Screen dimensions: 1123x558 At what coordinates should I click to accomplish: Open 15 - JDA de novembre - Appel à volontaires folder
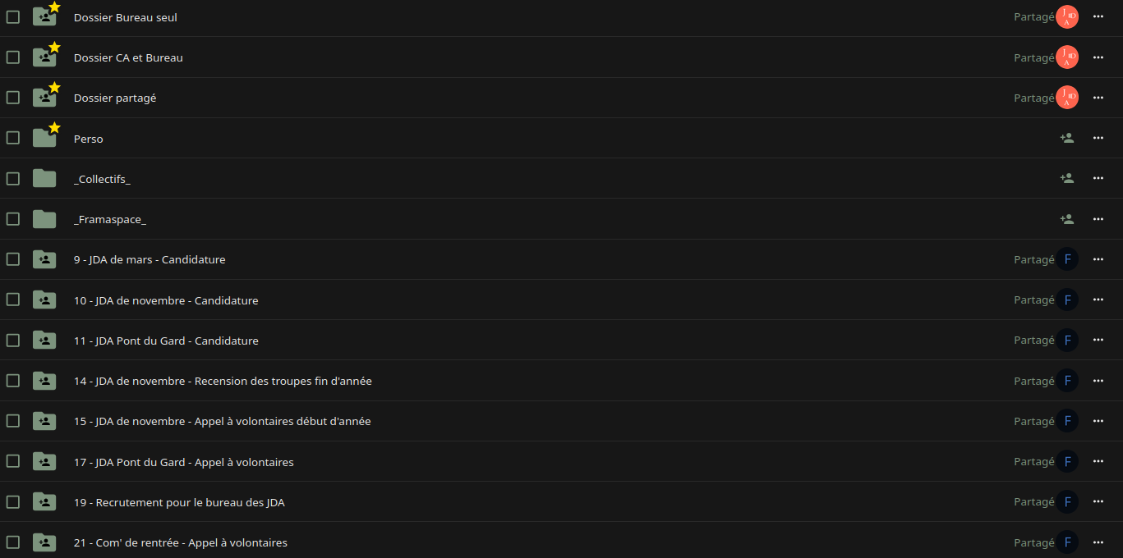pos(222,421)
